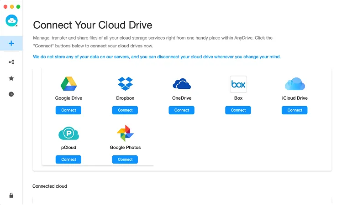Connect pCloud account

click(68, 159)
